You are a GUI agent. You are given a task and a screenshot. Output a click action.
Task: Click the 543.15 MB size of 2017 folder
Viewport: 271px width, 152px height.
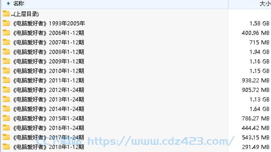pos(255,138)
